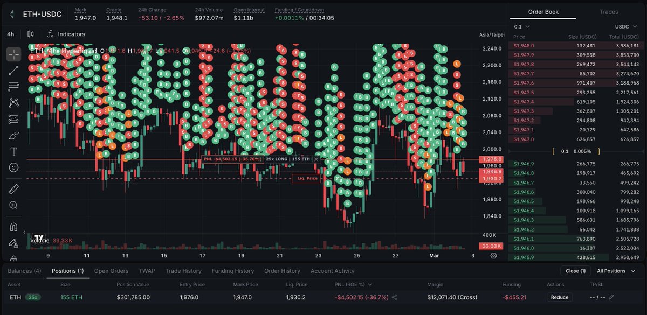Open the Order History tab

(x=282, y=271)
